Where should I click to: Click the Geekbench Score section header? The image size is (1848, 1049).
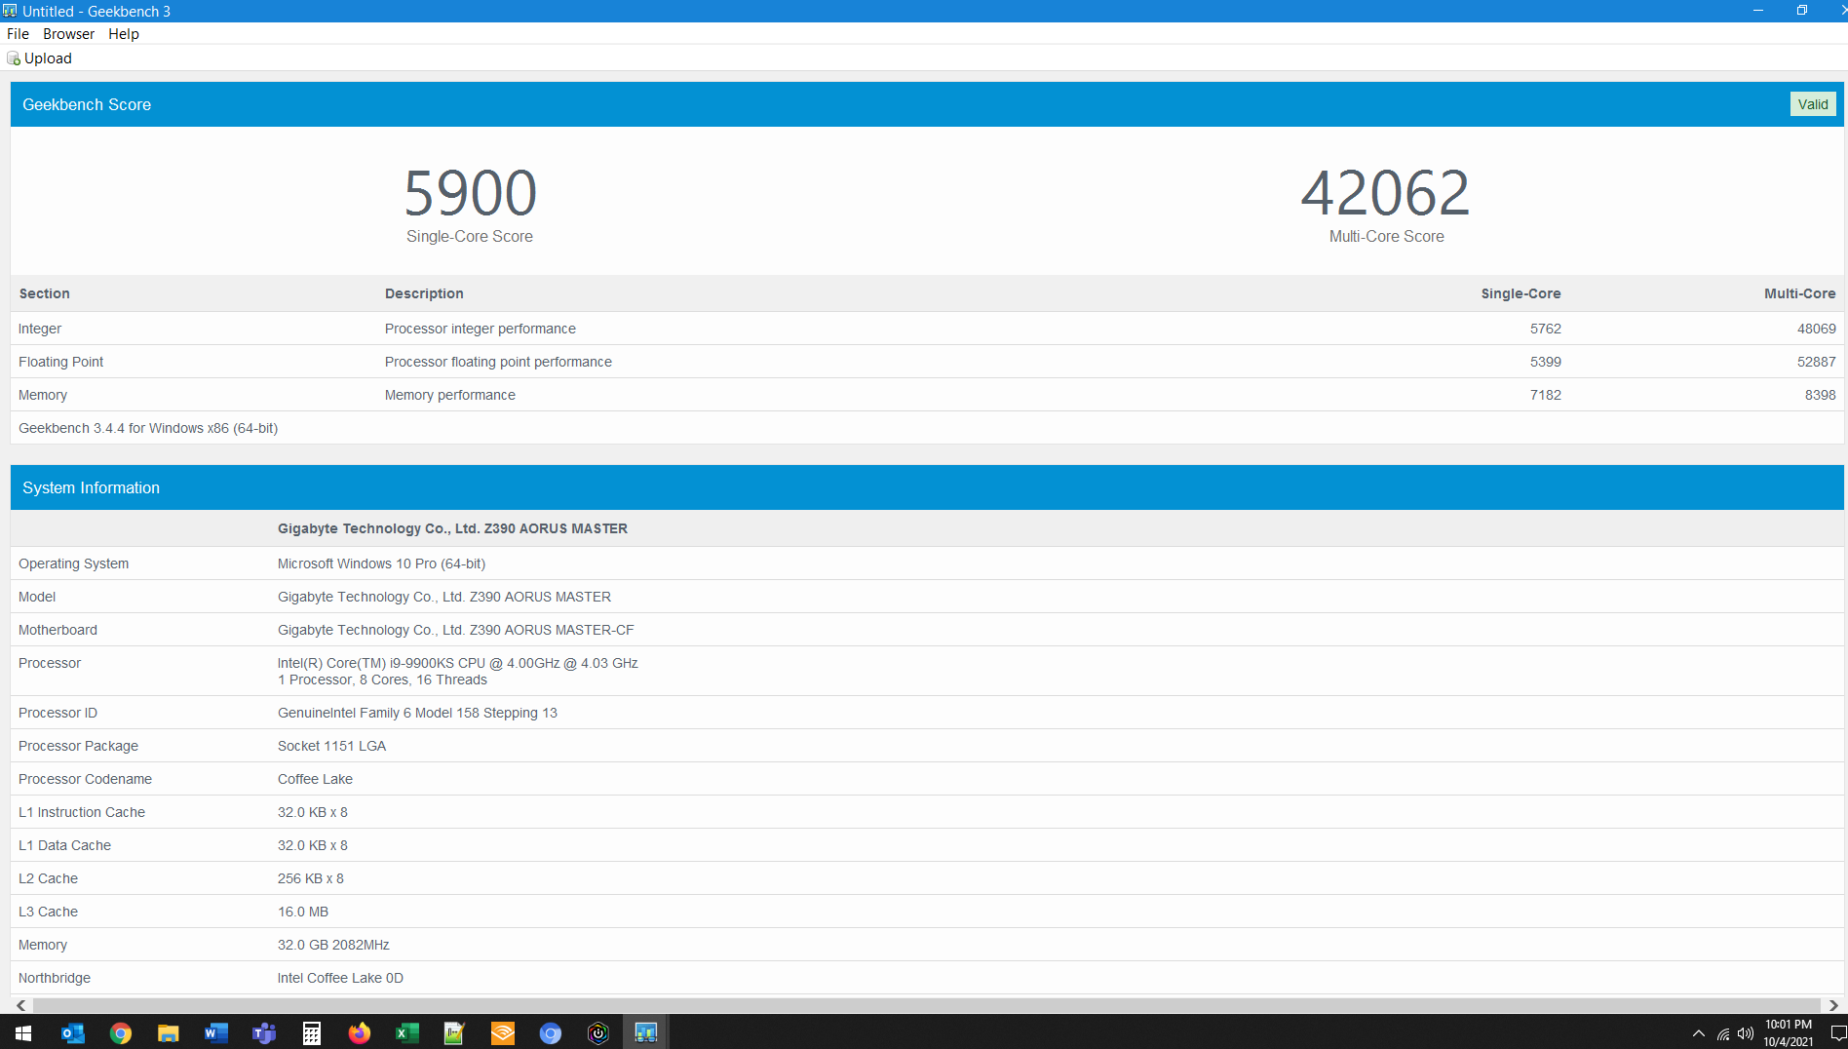926,104
